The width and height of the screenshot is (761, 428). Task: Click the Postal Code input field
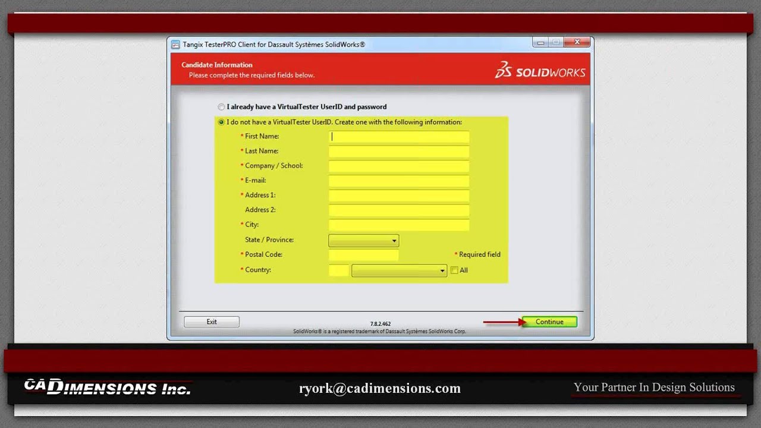coord(363,255)
